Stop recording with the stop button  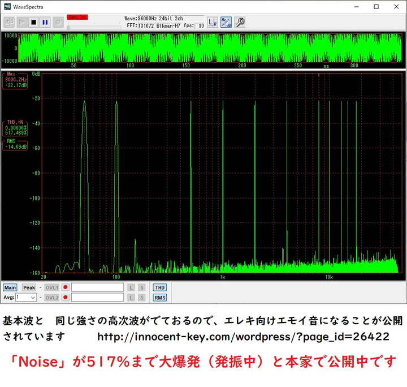click(x=33, y=22)
